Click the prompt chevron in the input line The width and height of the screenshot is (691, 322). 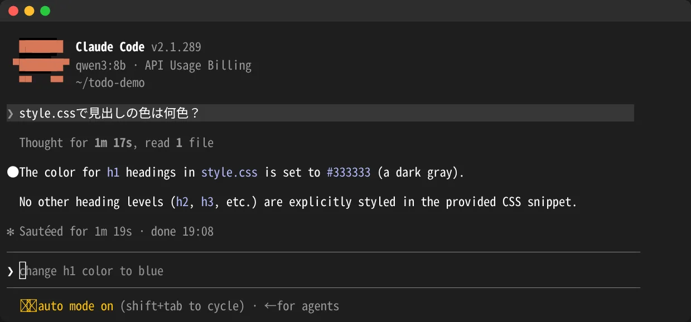click(x=10, y=271)
